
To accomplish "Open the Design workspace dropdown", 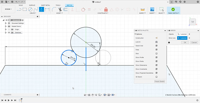I will click(8, 9).
